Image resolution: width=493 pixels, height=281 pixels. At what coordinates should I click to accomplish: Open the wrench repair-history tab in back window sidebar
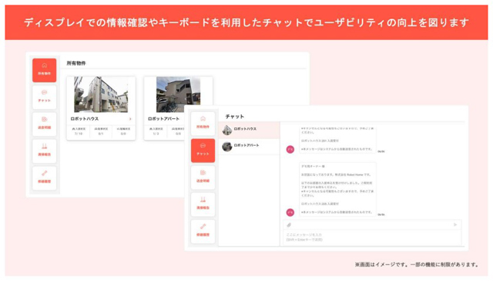point(45,178)
